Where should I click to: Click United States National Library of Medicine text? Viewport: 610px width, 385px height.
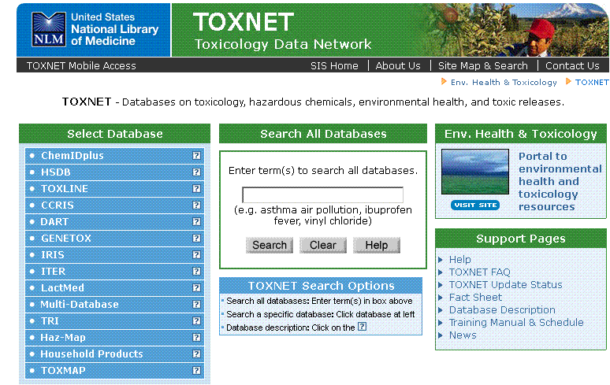point(115,29)
